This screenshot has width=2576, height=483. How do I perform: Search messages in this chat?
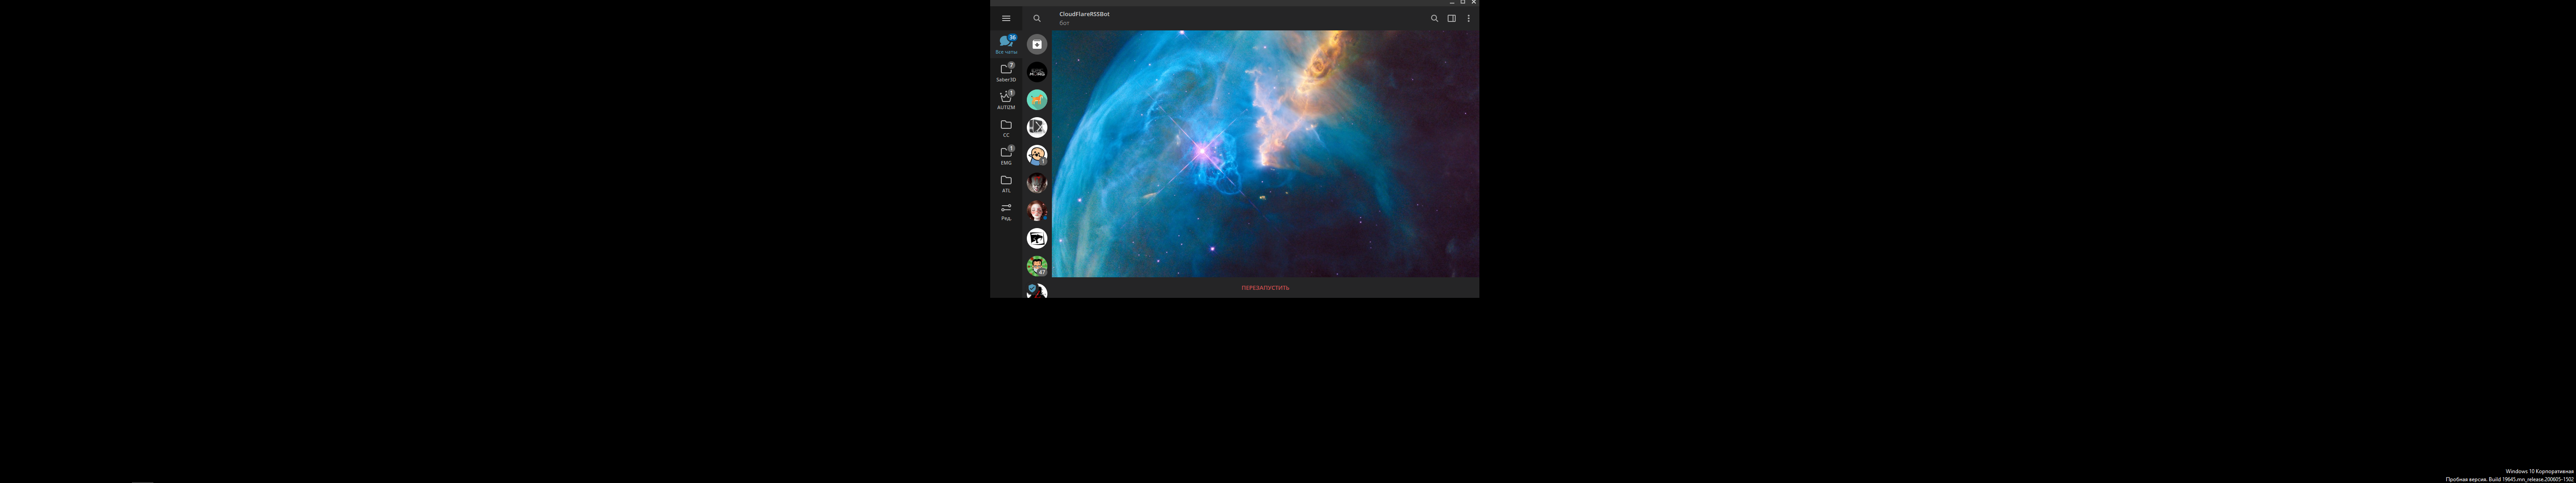pyautogui.click(x=1434, y=18)
